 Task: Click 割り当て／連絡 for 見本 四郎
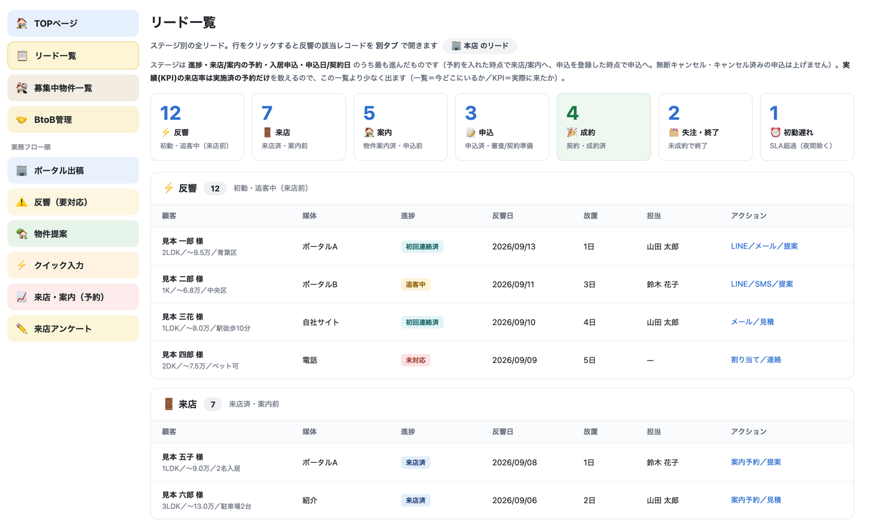(x=755, y=360)
